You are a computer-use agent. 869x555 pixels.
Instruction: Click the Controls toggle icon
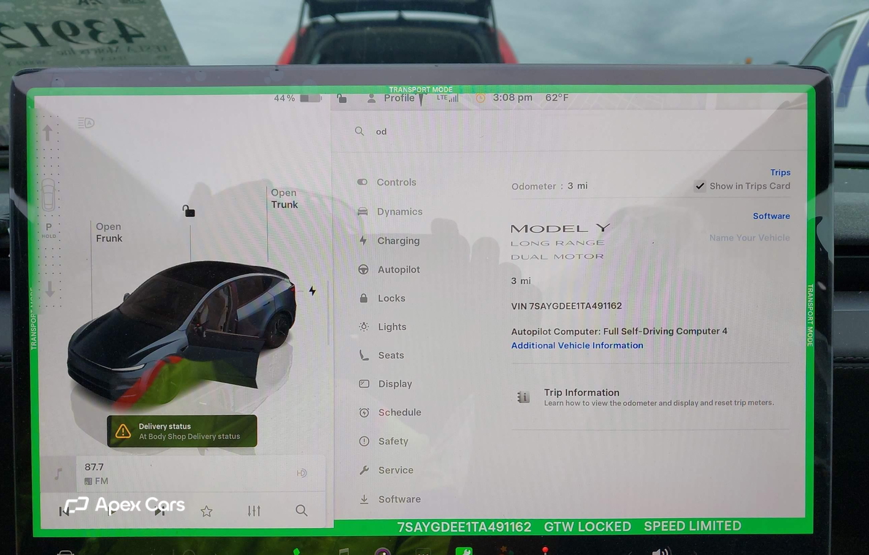tap(362, 182)
